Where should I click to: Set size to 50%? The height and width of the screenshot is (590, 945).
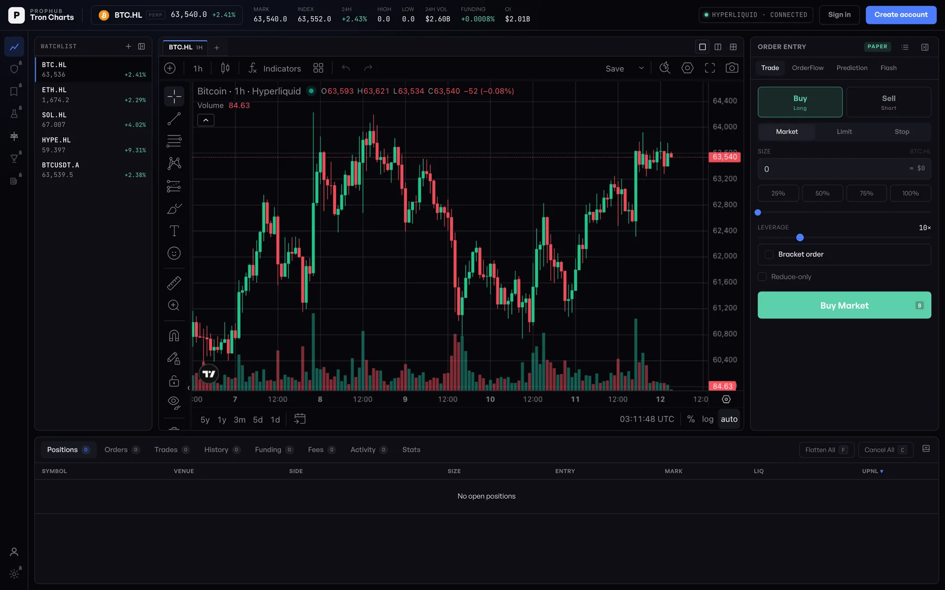click(822, 194)
